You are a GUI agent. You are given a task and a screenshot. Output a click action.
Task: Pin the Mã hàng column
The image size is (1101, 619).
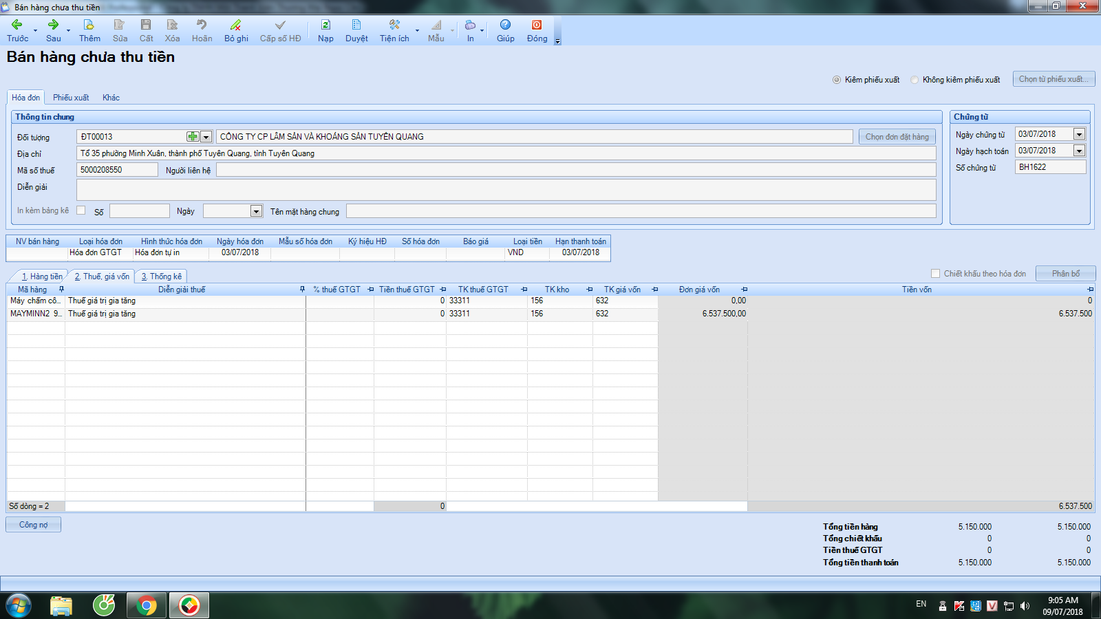tap(61, 290)
